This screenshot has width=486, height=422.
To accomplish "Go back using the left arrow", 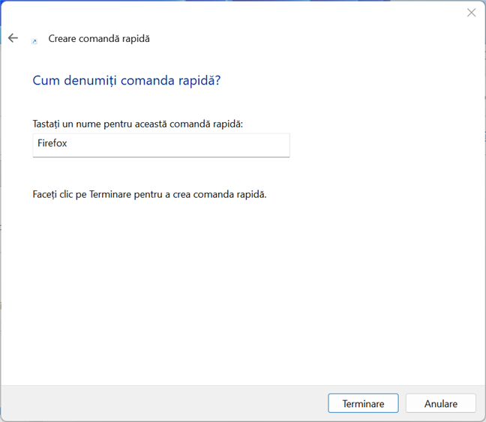I will [x=13, y=38].
